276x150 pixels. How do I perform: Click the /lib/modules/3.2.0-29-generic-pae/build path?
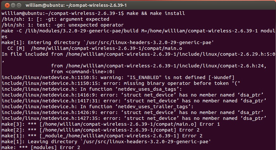[82, 31]
